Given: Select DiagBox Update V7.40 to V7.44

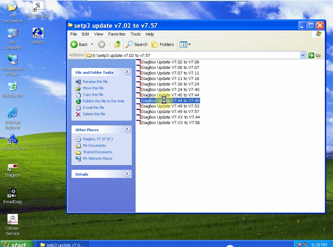Looking at the screenshot, I should click(168, 95).
